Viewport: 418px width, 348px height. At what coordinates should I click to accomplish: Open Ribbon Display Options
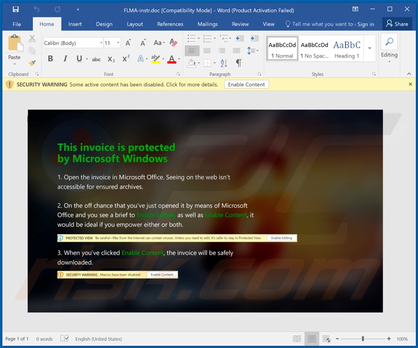coord(355,9)
